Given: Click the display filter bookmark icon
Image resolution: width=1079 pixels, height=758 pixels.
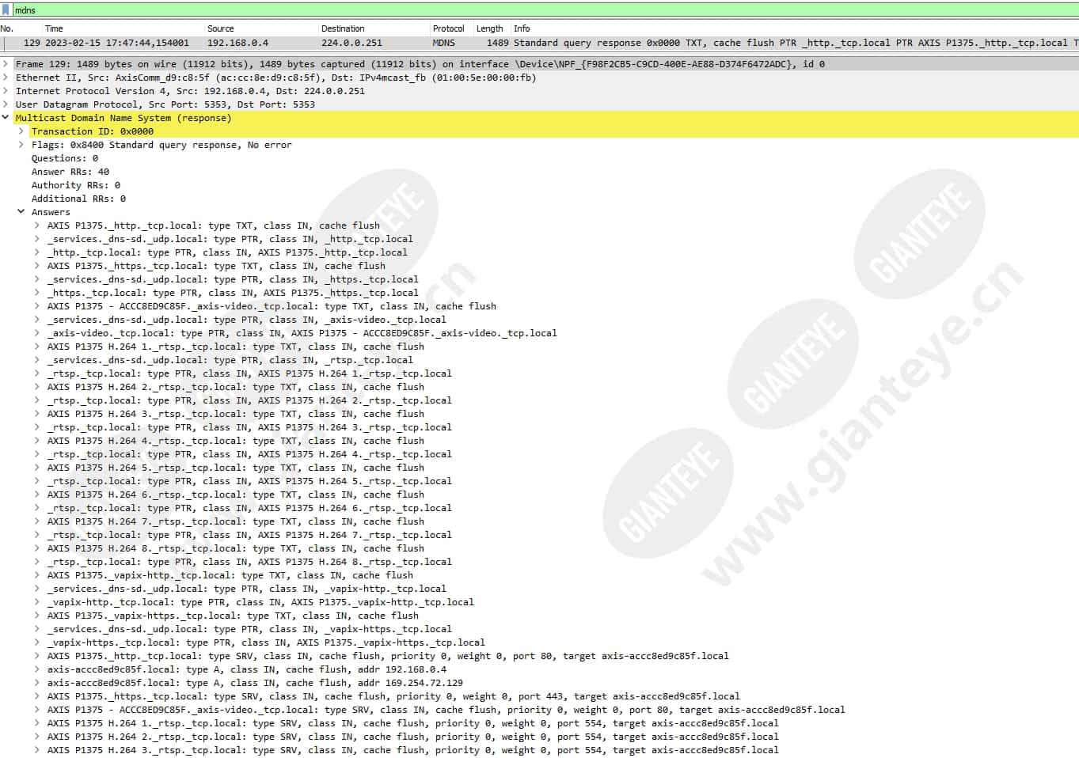Looking at the screenshot, I should pos(6,10).
